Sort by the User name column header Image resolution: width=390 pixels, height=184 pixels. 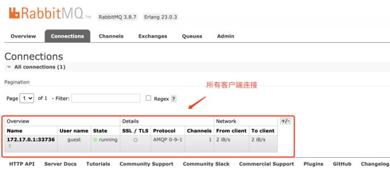(x=74, y=131)
